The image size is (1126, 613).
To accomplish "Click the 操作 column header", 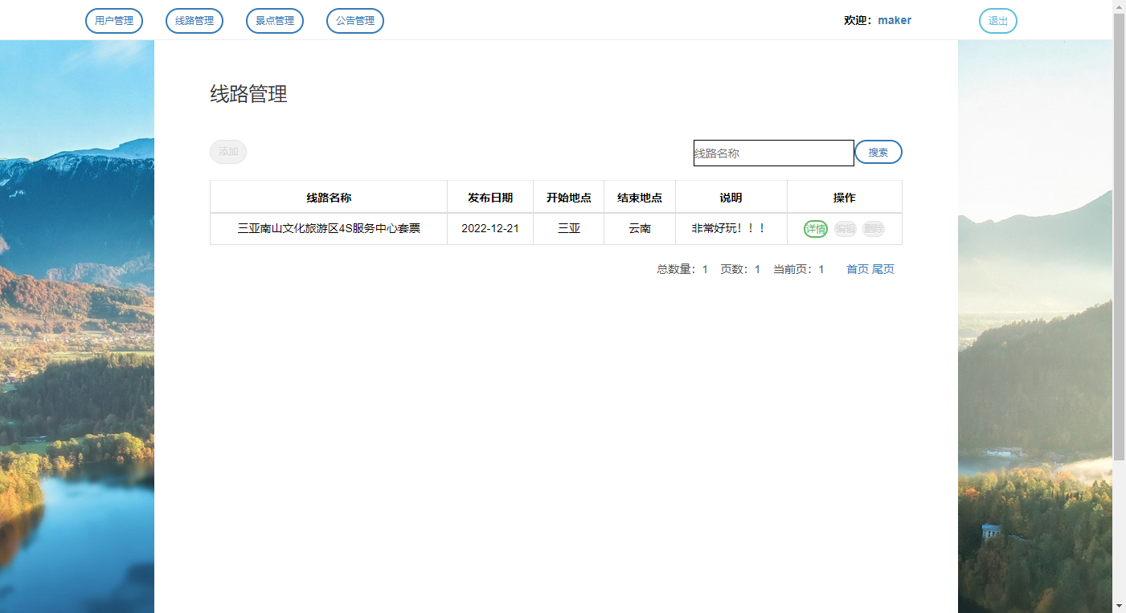I will click(x=845, y=197).
